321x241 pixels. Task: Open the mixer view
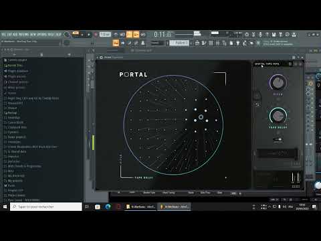click(x=217, y=43)
